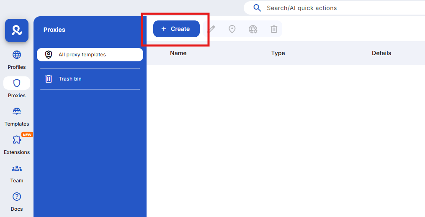Select All proxy templates in the panel
Screen dimensions: 425x217
click(x=90, y=55)
